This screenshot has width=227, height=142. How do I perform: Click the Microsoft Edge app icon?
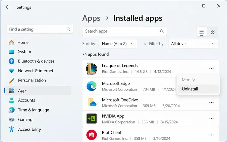point(92,86)
